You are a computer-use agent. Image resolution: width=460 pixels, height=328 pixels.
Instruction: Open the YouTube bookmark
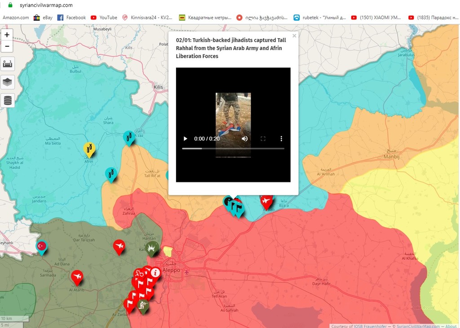(104, 18)
